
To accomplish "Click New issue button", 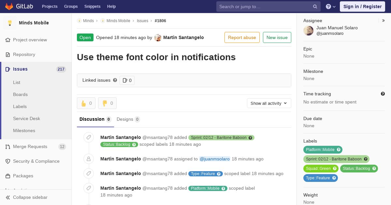I will [x=277, y=37].
